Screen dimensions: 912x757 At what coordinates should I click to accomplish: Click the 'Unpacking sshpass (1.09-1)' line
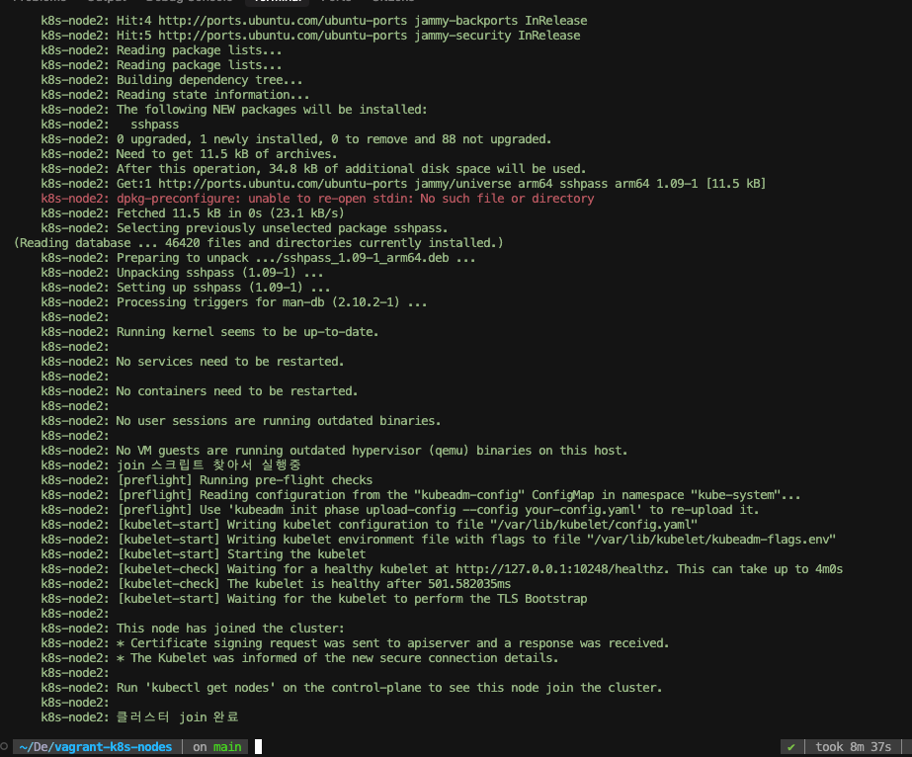tap(182, 273)
